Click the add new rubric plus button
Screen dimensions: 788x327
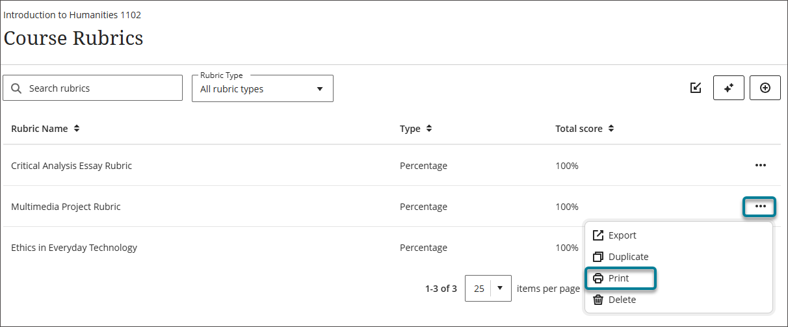[x=765, y=88]
